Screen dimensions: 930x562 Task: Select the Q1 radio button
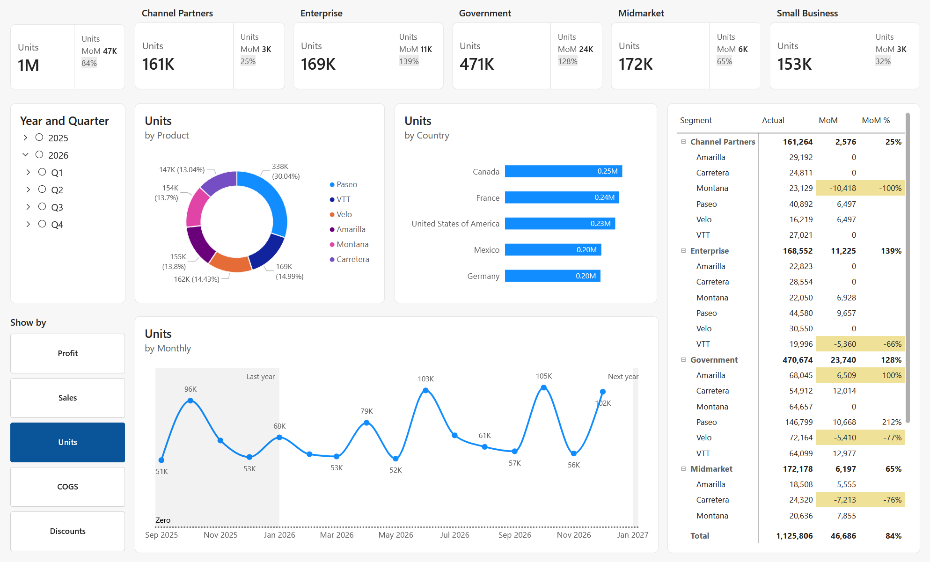tap(42, 172)
